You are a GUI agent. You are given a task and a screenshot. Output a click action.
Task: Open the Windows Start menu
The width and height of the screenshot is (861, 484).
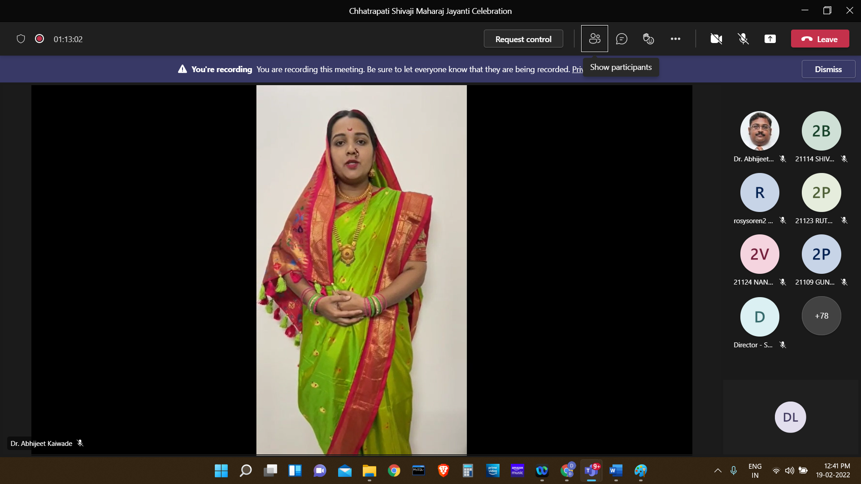[221, 471]
